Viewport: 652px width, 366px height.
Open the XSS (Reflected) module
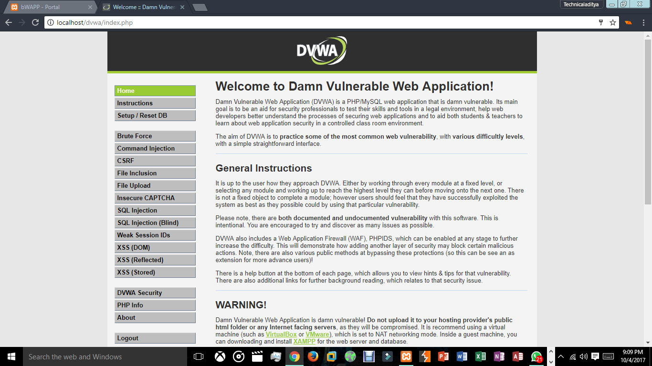click(155, 260)
